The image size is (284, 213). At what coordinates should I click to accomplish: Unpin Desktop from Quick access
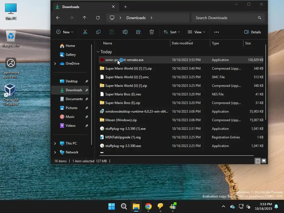coord(87,81)
